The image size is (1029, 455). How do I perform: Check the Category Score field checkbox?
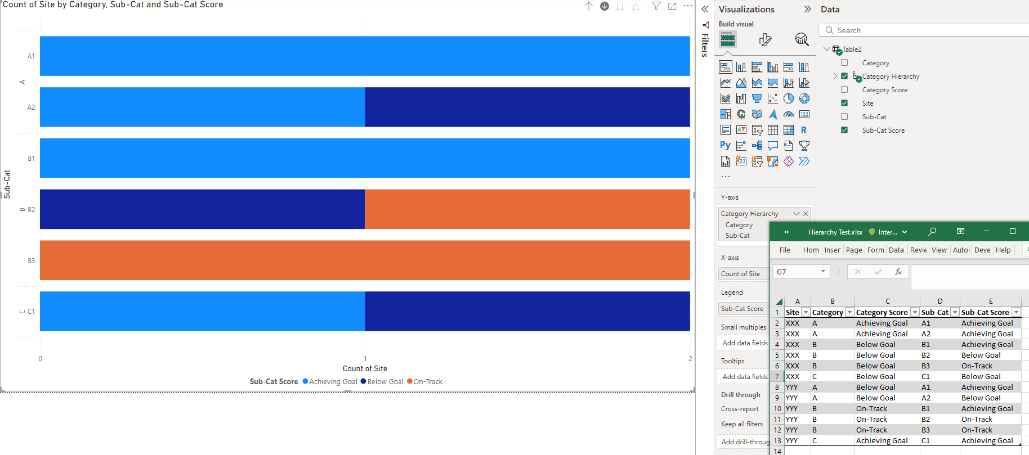[x=844, y=89]
